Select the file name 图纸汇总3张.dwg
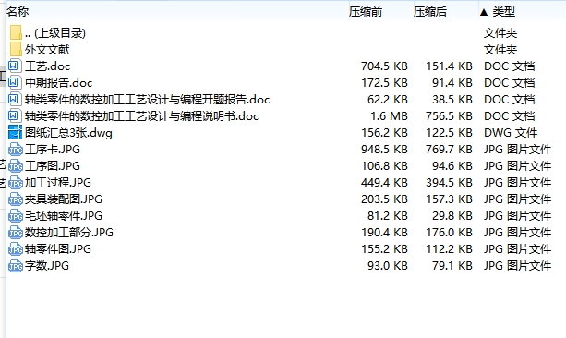The height and width of the screenshot is (338, 566). point(68,133)
